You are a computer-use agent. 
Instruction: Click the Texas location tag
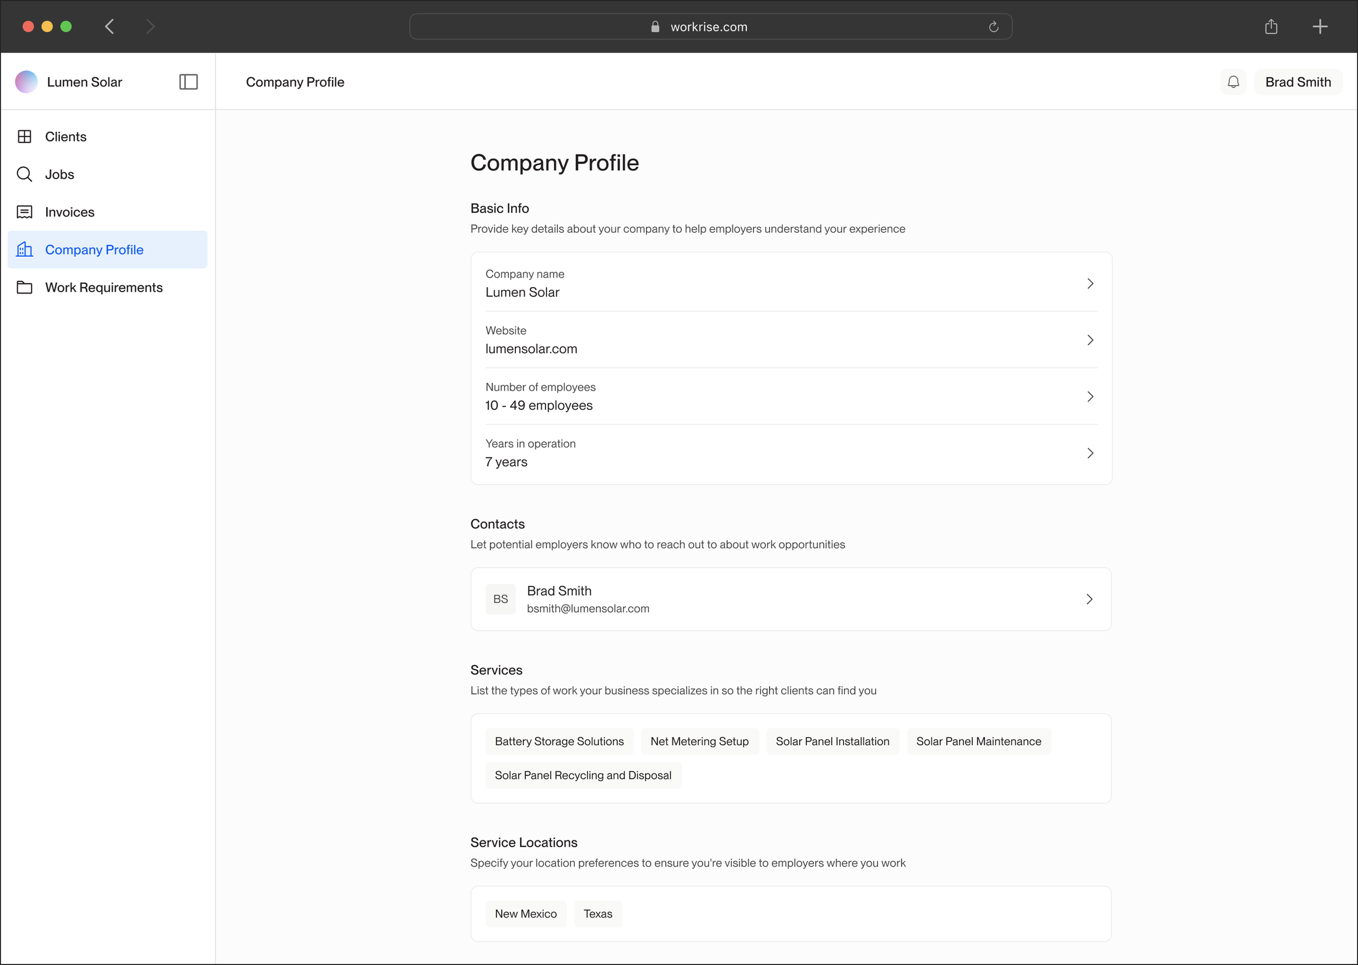coord(598,913)
